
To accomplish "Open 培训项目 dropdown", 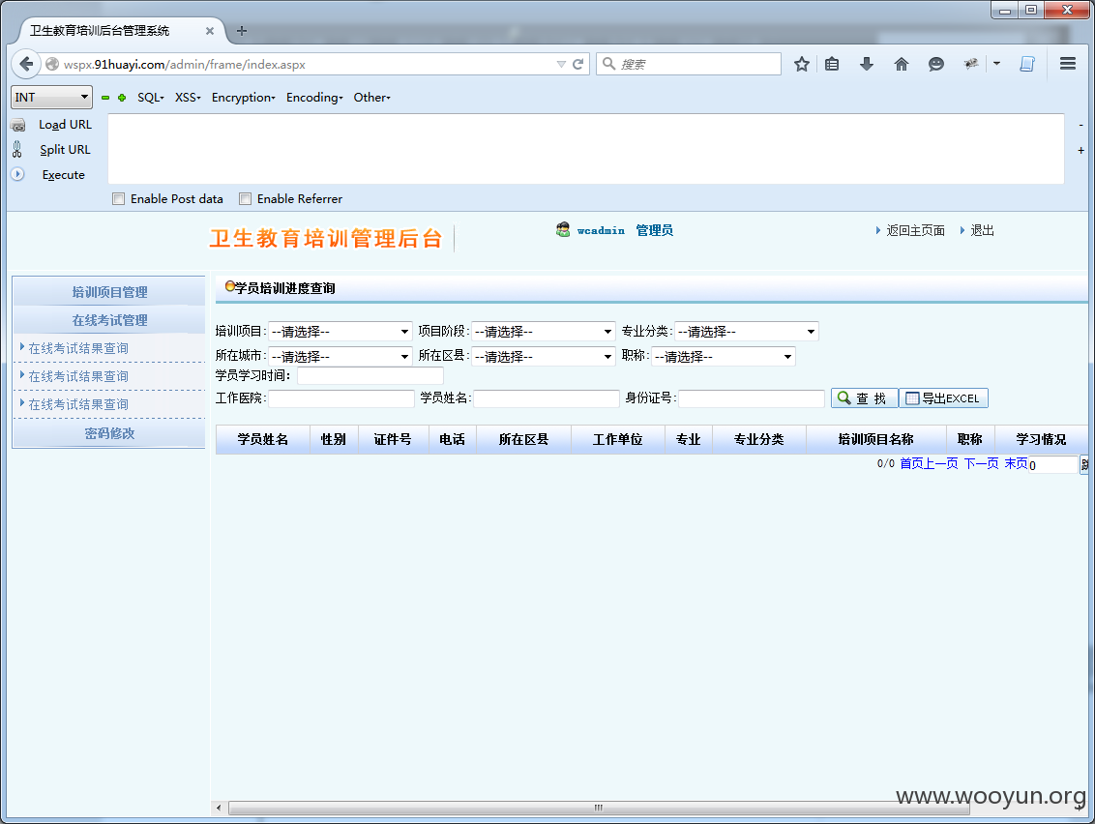I will point(340,332).
